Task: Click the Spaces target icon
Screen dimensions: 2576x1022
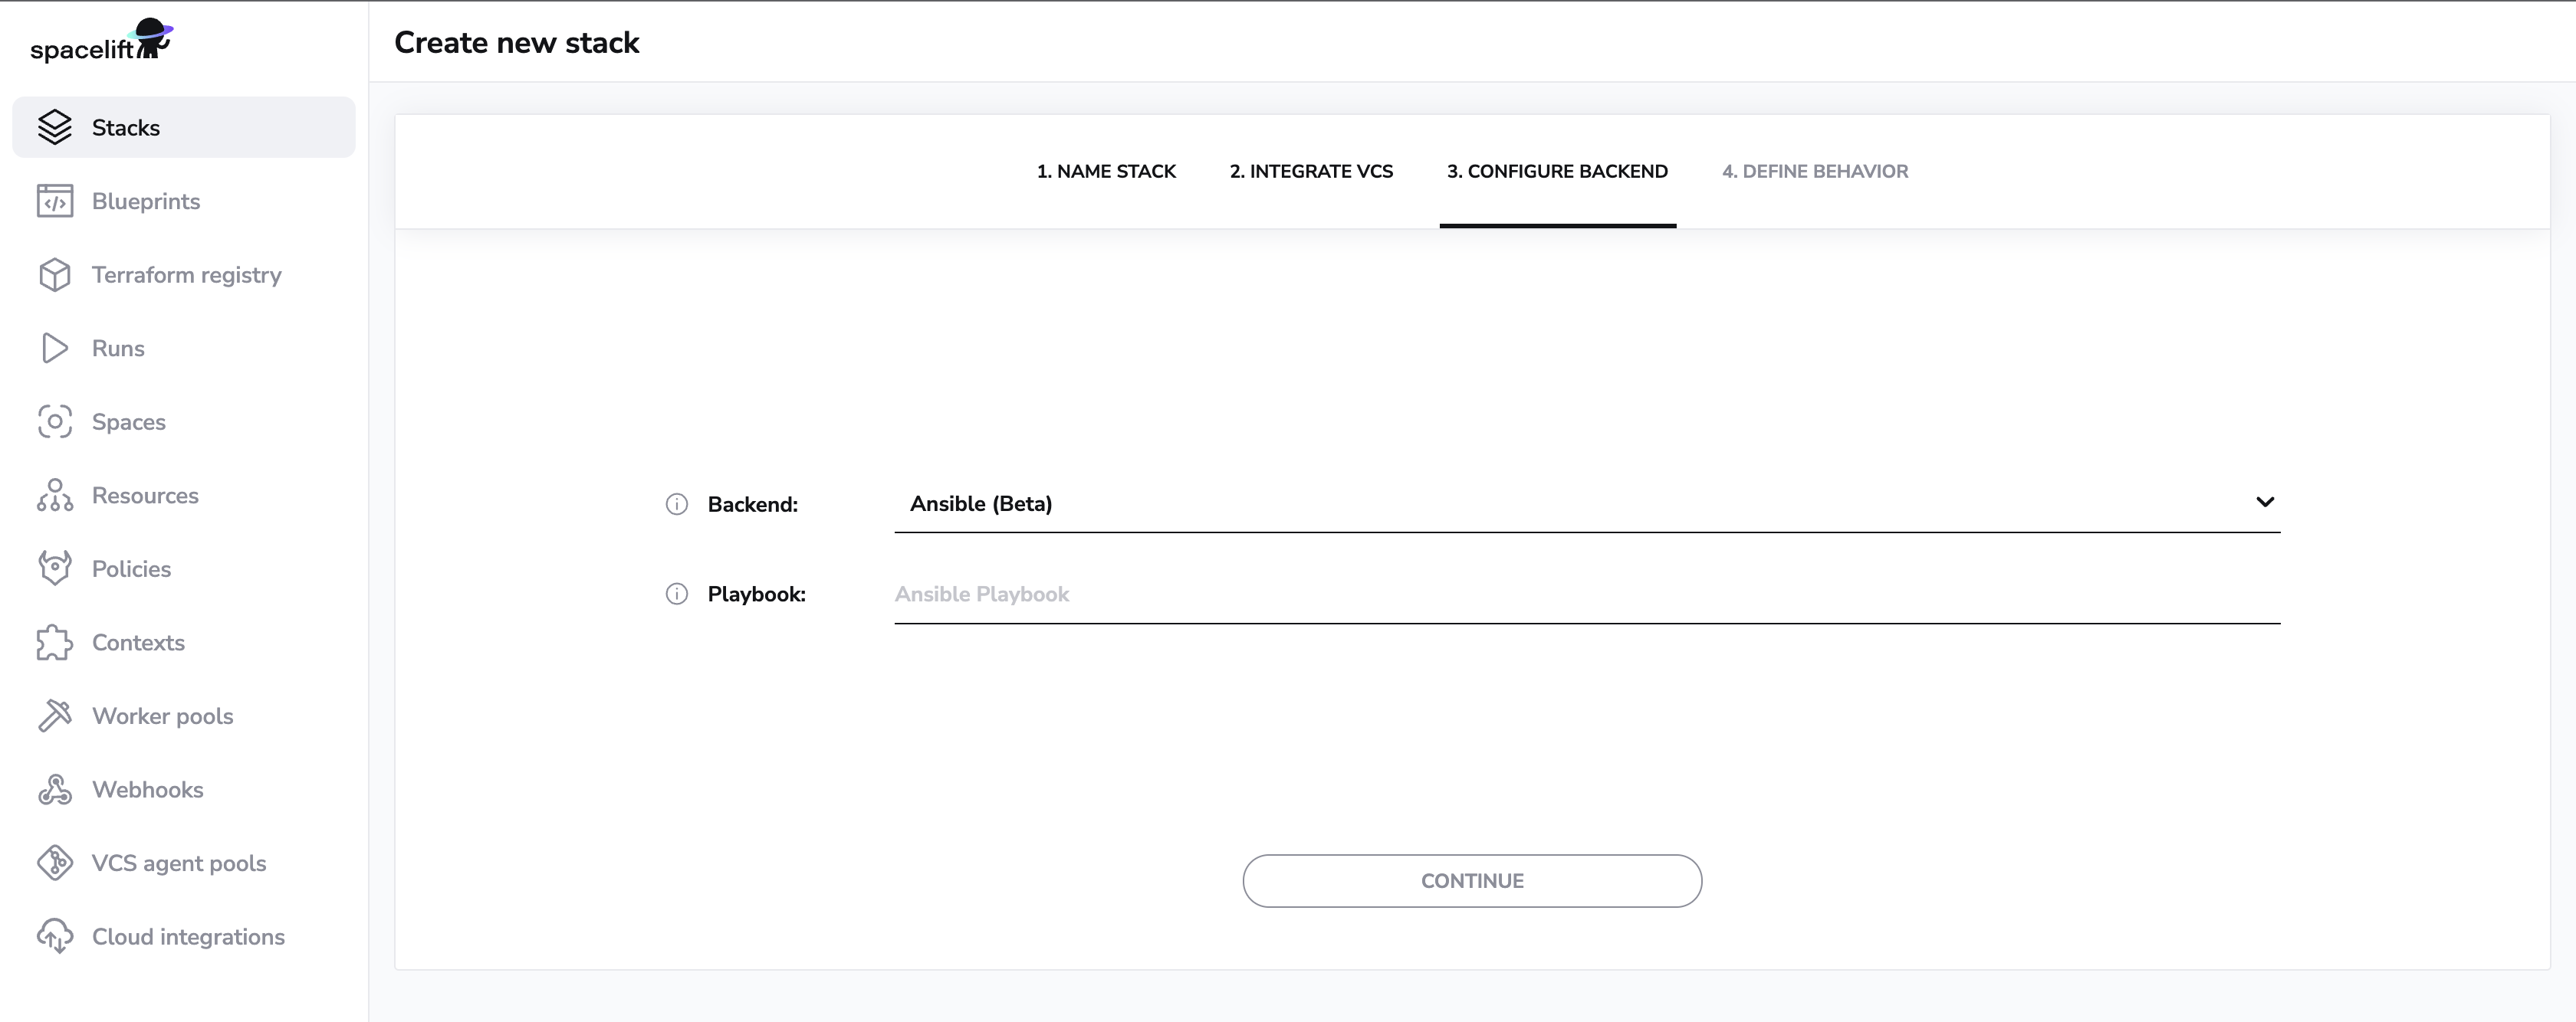Action: [x=55, y=421]
